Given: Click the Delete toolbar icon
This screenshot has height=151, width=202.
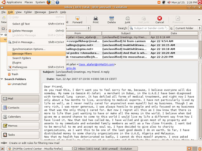Looking at the screenshot, I should coord(112,20).
